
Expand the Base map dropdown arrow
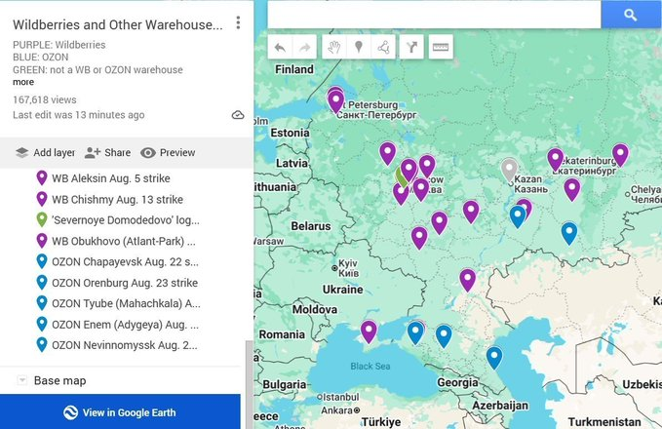click(x=22, y=380)
